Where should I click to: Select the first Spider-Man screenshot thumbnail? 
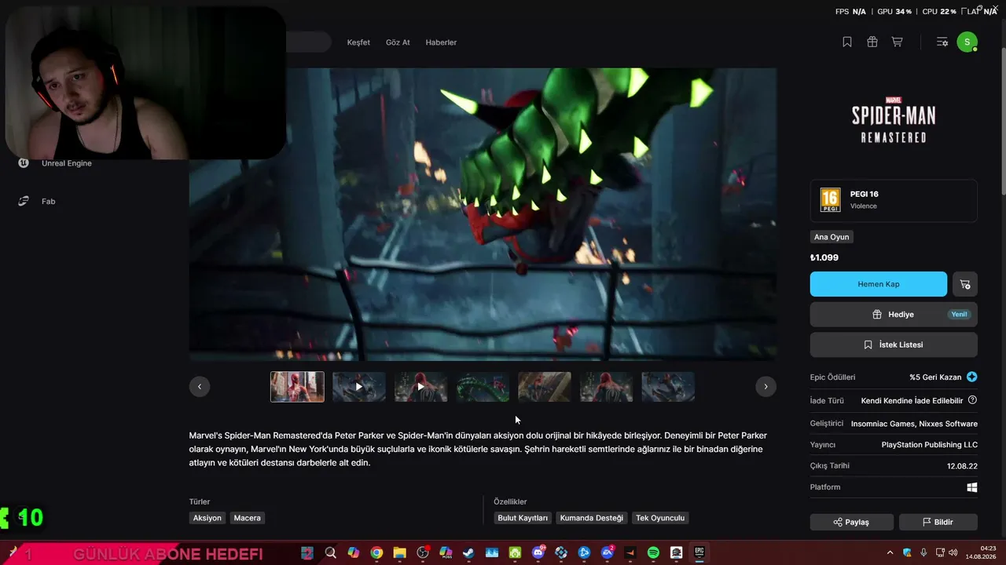tap(297, 387)
